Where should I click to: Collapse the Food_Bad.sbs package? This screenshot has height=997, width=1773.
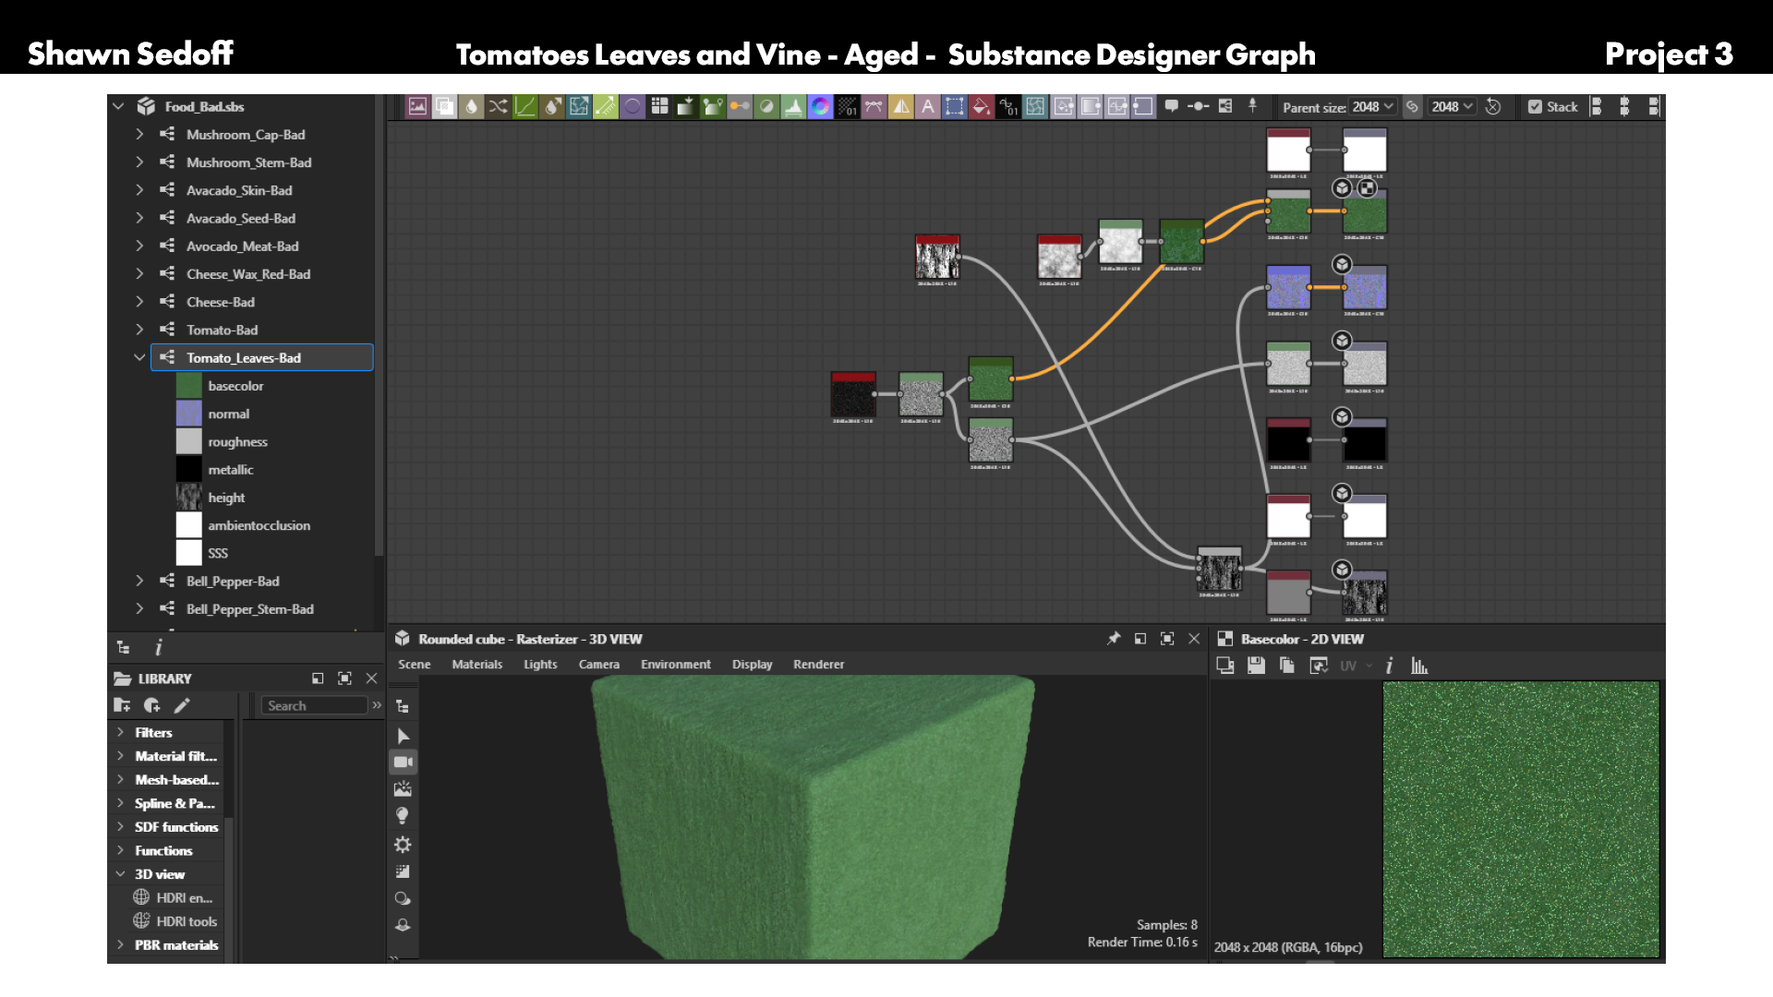pyautogui.click(x=118, y=106)
